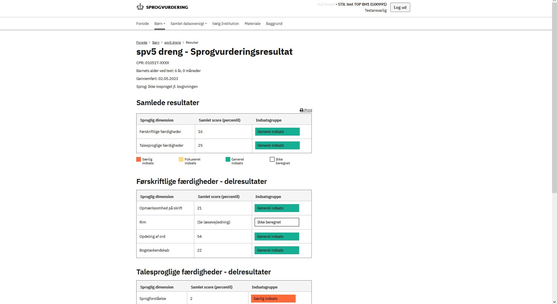Click Generel indsats badge for Opmærksomhed på skrift
Viewport: 557px width, 304px height.
[x=277, y=208]
